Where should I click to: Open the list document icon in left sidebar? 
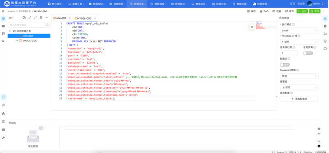click(3, 34)
